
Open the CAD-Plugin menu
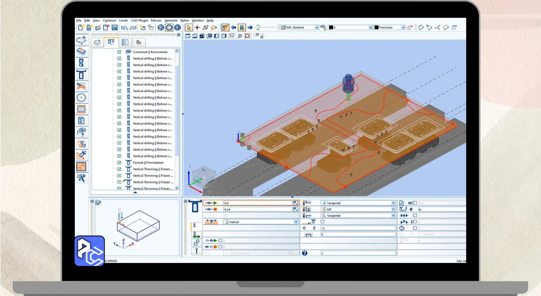pos(139,20)
